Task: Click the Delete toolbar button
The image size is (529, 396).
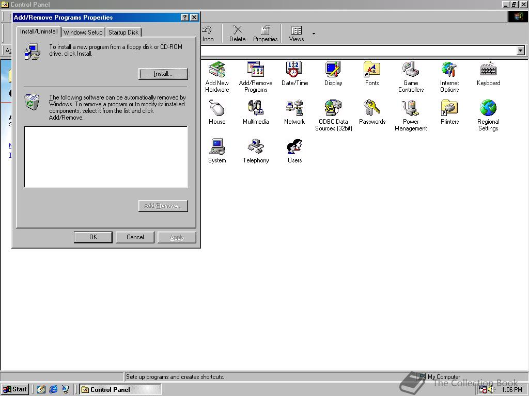Action: click(238, 34)
